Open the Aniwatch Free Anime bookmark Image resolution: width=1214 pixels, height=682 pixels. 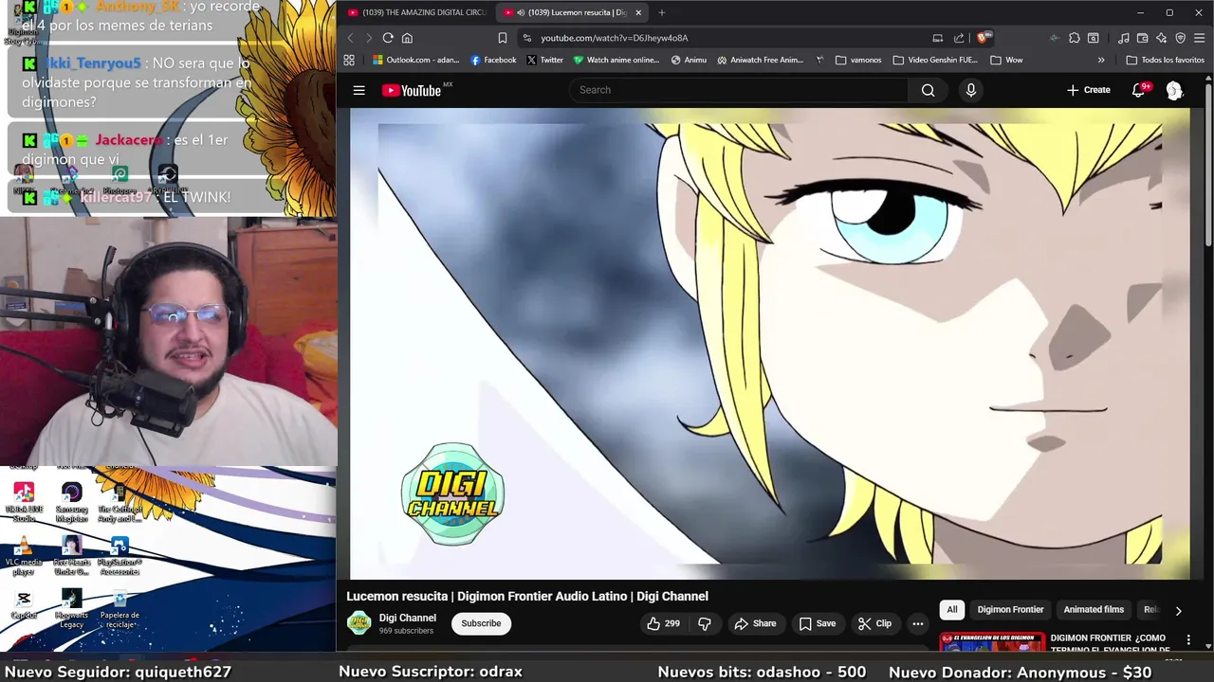coord(761,60)
